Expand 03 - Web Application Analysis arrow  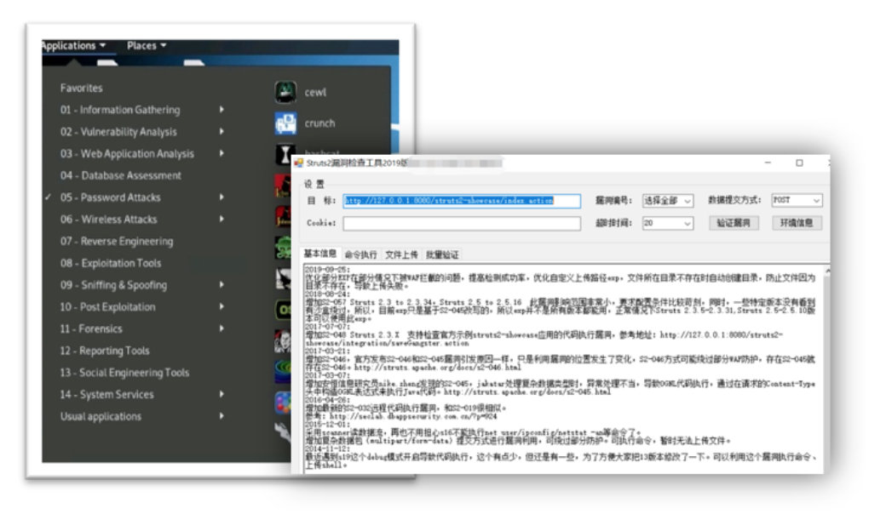pyautogui.click(x=221, y=153)
